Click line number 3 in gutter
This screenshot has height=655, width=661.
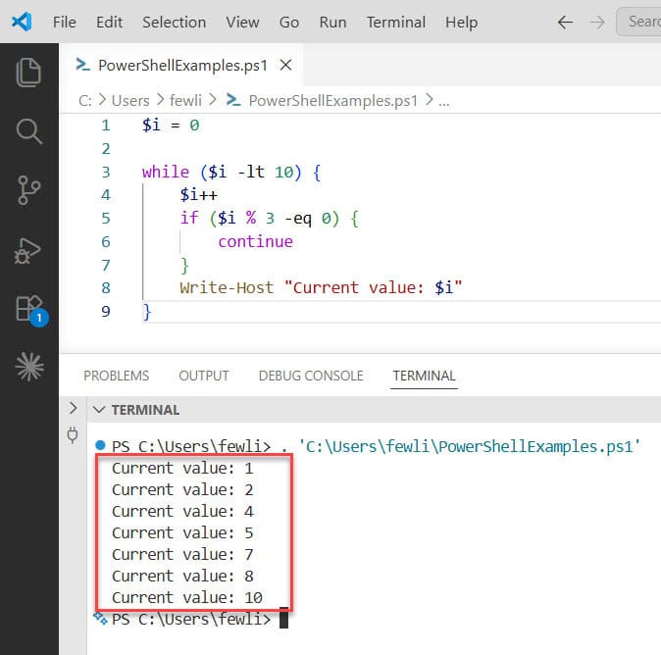click(x=105, y=172)
